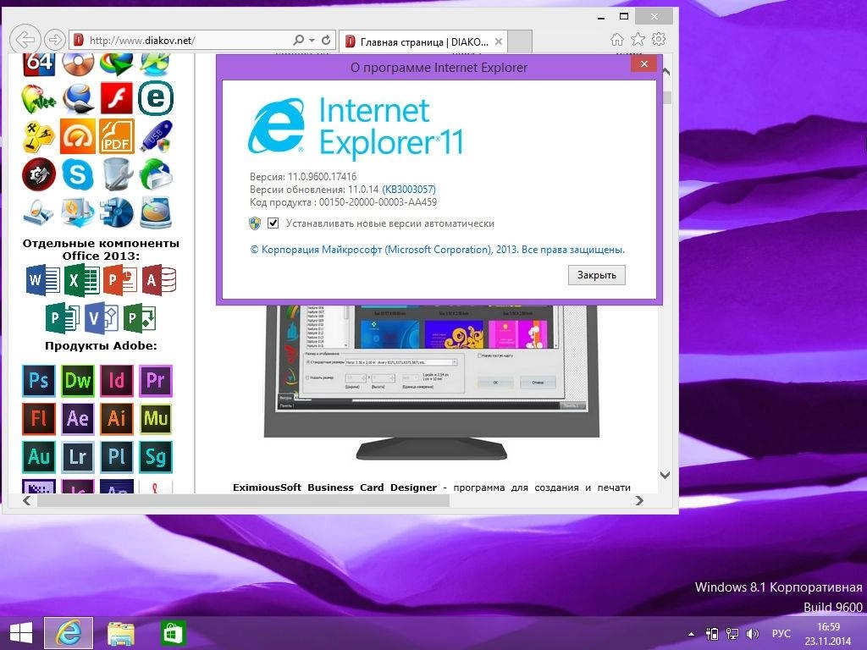This screenshot has height=650, width=867.
Task: Open the IE Tools gear menu
Action: [659, 40]
